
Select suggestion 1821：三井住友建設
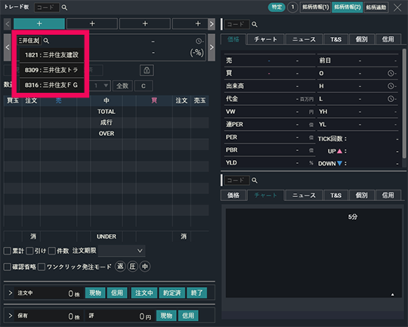(51, 55)
